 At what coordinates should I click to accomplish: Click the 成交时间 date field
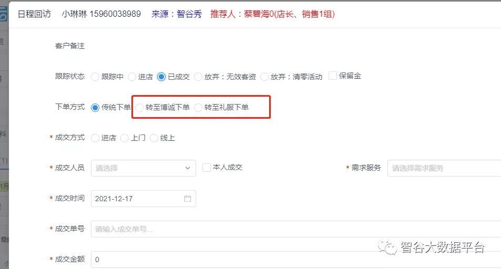(x=137, y=199)
